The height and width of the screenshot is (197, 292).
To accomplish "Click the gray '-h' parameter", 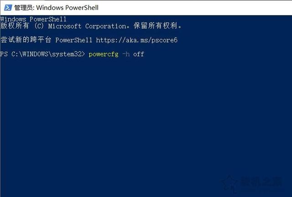I will [126, 54].
